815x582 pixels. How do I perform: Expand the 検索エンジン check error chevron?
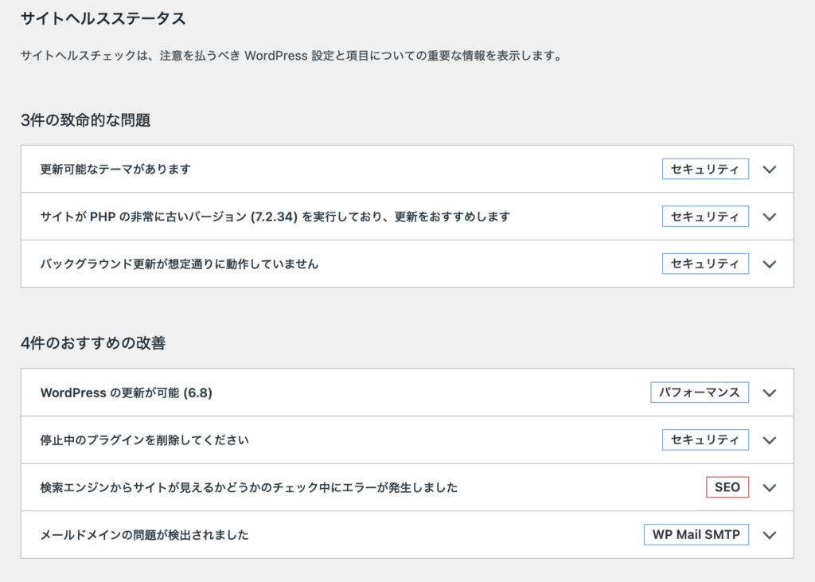pyautogui.click(x=770, y=488)
